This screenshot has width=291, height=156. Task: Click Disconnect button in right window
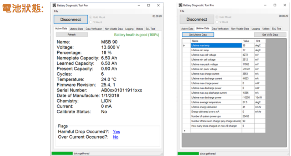[197, 19]
